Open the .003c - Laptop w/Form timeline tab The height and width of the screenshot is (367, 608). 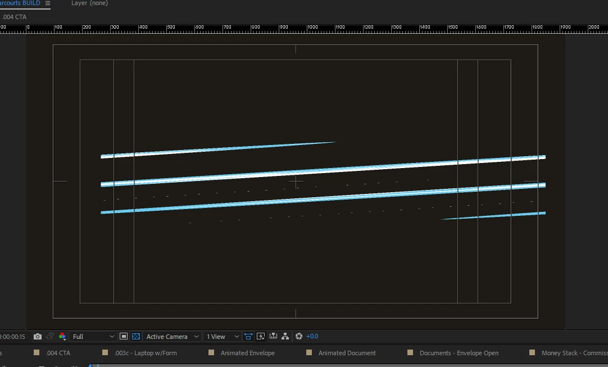(146, 353)
